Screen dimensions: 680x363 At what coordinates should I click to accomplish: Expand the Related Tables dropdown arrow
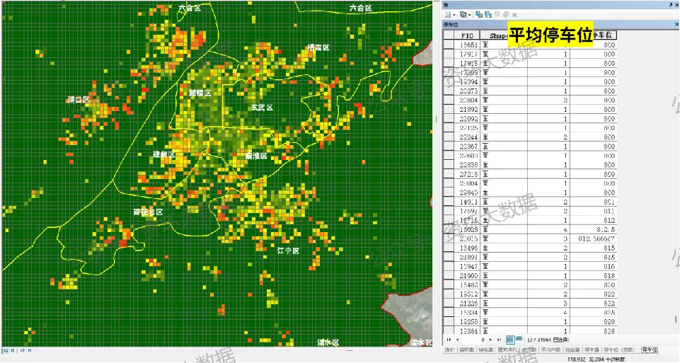click(x=470, y=15)
